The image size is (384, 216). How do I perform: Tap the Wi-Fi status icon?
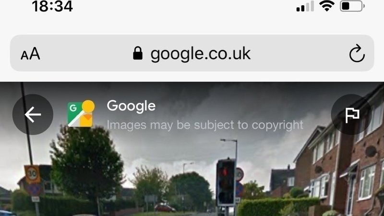pyautogui.click(x=327, y=6)
